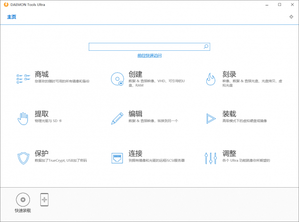Click the 编辑 pencil icon

[117, 118]
